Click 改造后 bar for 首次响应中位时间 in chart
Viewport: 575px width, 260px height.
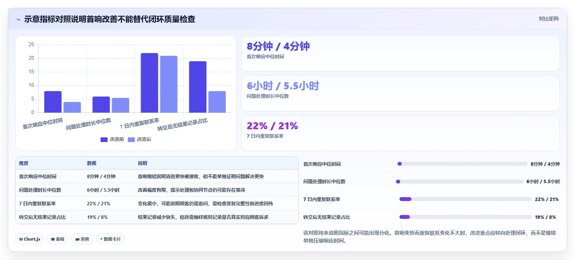[x=72, y=107]
